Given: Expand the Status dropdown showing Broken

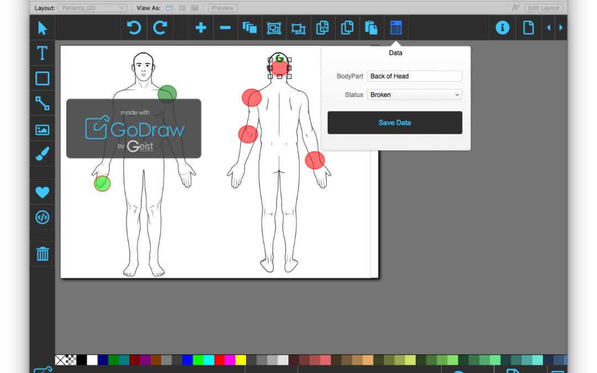Looking at the screenshot, I should pos(415,95).
